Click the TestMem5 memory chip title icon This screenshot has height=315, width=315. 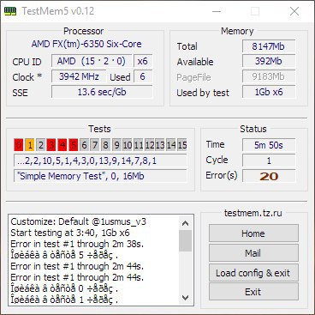(10, 11)
